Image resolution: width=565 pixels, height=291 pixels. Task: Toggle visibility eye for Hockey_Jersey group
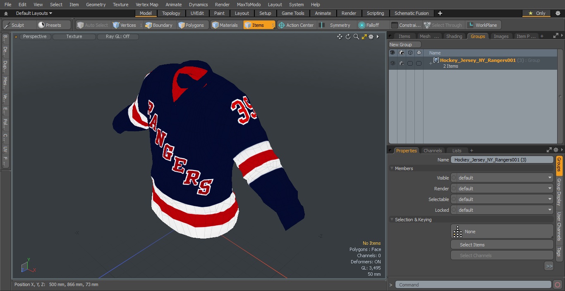tap(393, 63)
